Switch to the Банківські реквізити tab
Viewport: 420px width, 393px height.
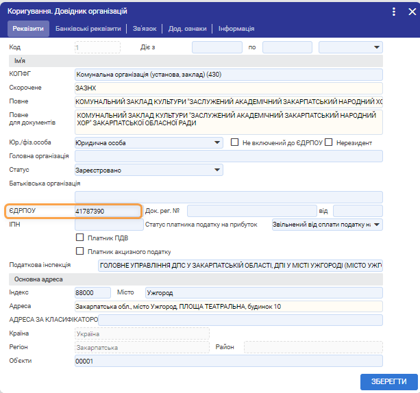(88, 29)
